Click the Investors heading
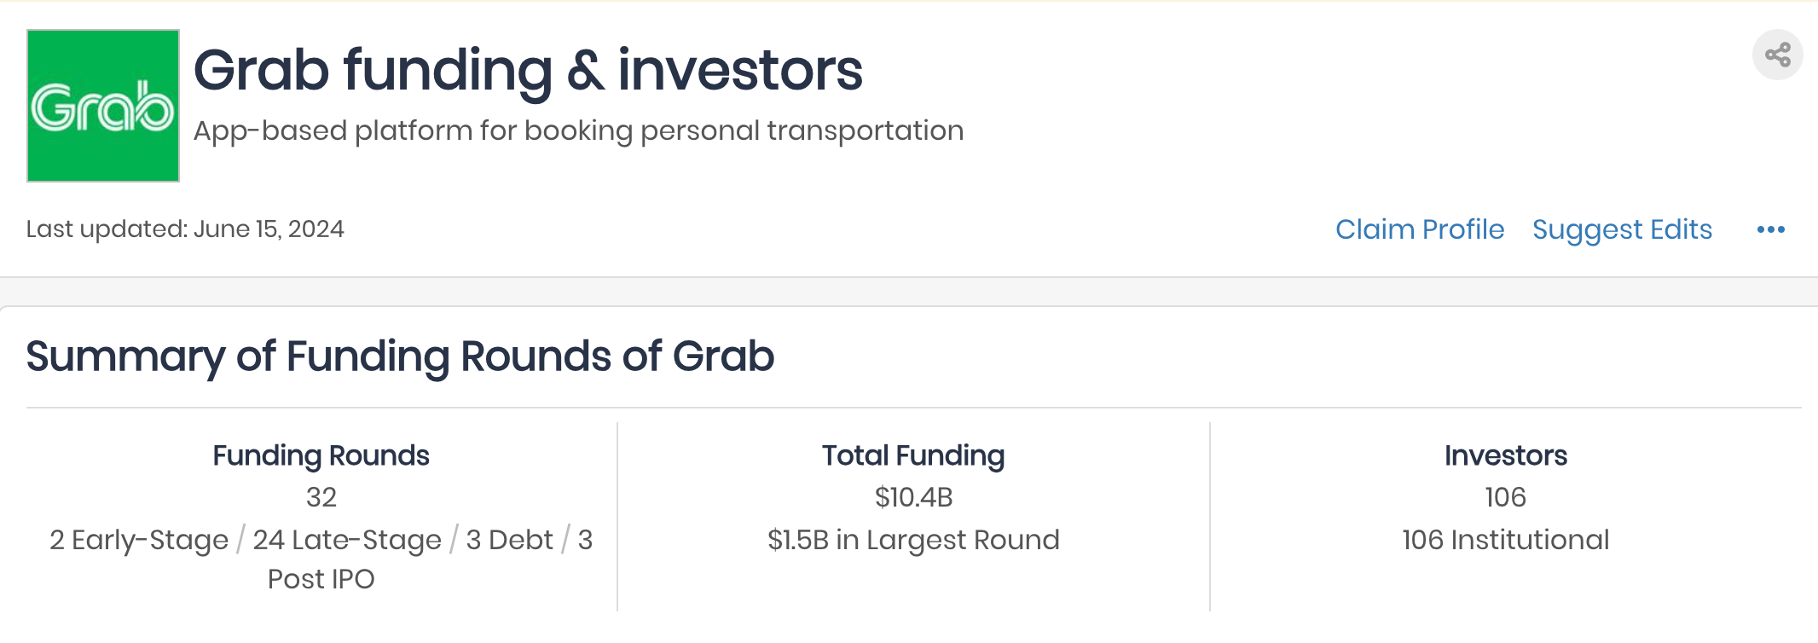Image resolution: width=1818 pixels, height=643 pixels. click(x=1506, y=455)
